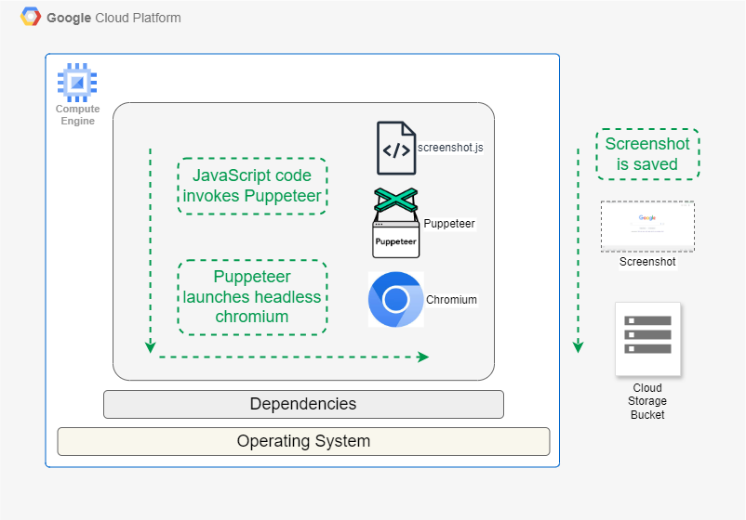Select the Cloud Storage Bucket icon
746x520 pixels.
647,339
